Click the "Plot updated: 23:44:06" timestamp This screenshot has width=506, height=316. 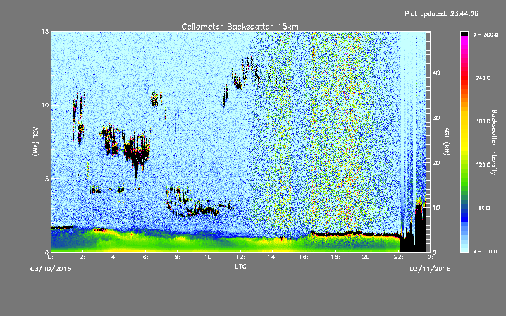coord(441,13)
